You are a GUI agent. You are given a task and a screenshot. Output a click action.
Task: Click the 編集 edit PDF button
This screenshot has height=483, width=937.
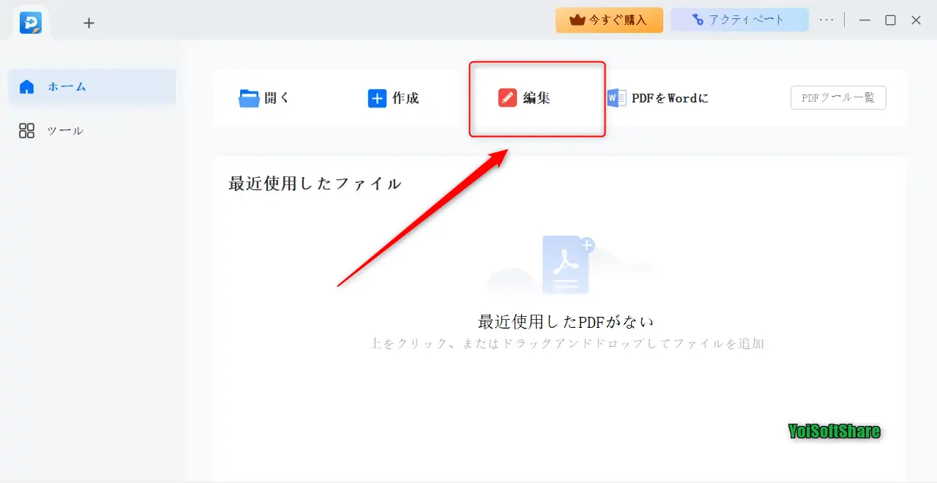pos(524,98)
